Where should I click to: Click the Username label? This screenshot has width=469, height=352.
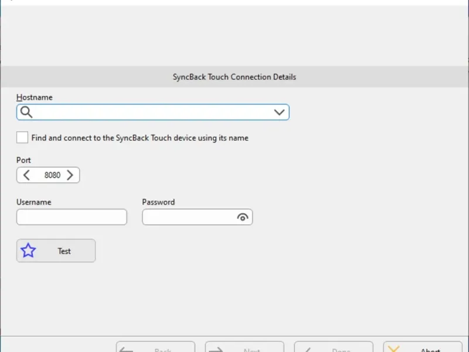[34, 202]
